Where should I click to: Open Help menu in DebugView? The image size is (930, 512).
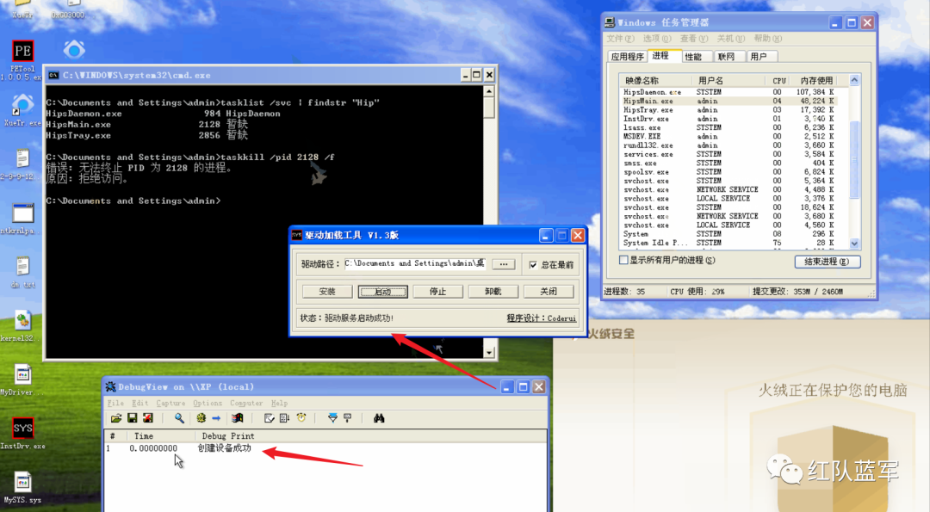279,403
